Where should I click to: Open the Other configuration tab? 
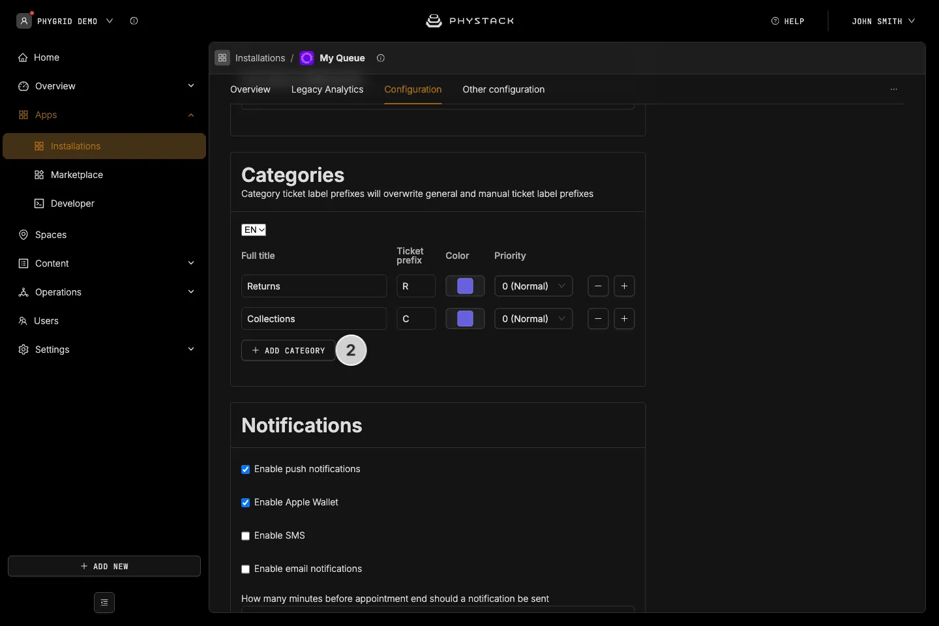coord(503,89)
